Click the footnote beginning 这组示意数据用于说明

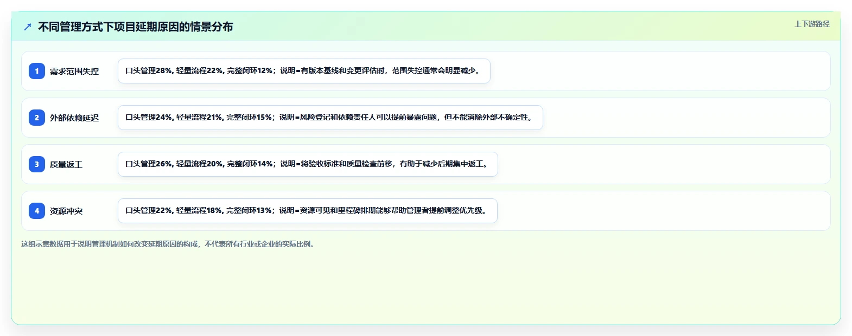[169, 244]
